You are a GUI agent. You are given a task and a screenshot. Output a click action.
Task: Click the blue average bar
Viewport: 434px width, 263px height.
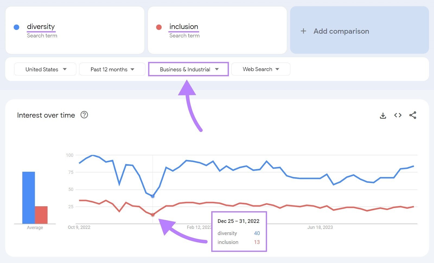[28, 197]
